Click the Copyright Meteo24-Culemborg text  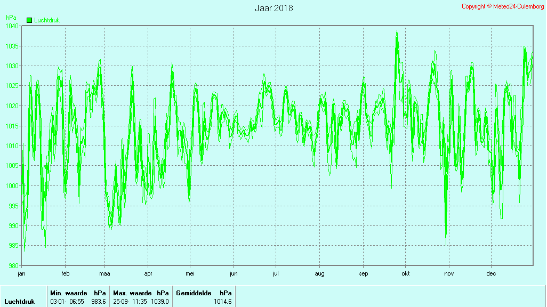tap(503, 6)
